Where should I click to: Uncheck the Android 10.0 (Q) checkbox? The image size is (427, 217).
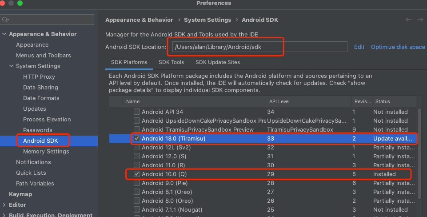[137, 174]
